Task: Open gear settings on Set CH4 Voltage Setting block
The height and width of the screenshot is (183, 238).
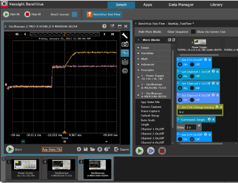Action: pyautogui.click(x=217, y=107)
